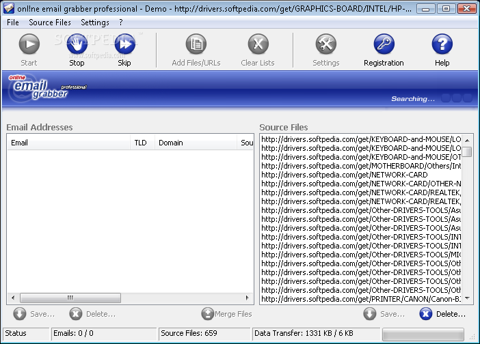Click the progress bar in status bar
480x344 pixels.
pos(423,334)
